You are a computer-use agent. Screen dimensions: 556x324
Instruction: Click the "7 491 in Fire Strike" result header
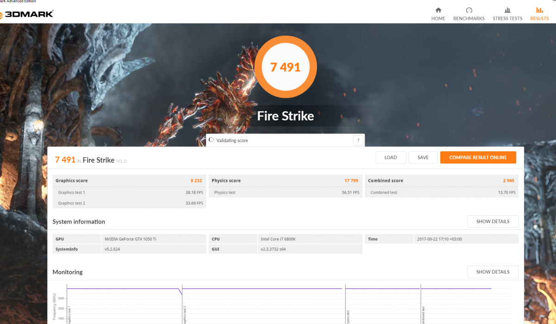(91, 160)
